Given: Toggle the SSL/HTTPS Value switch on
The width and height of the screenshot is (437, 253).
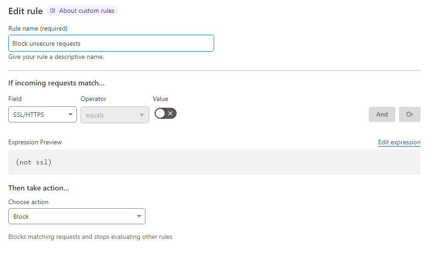Looking at the screenshot, I should click(165, 113).
